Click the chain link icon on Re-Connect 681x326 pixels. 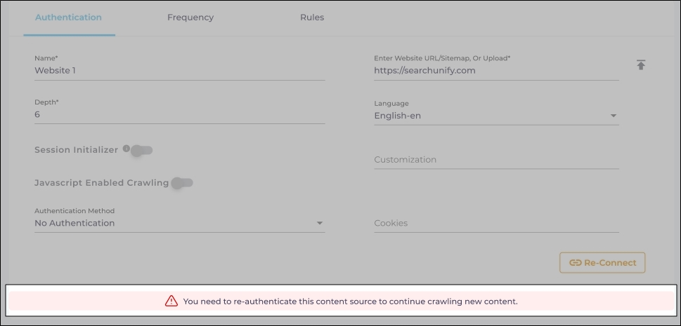click(x=576, y=263)
